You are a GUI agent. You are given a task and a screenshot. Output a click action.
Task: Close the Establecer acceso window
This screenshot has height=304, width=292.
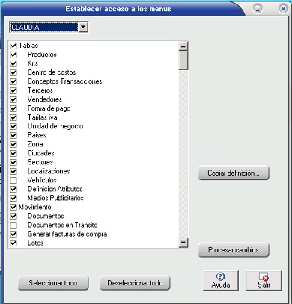pos(283,9)
